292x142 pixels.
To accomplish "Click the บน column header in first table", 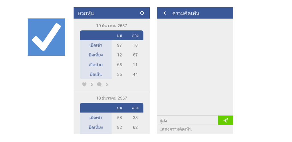I will point(119,35).
